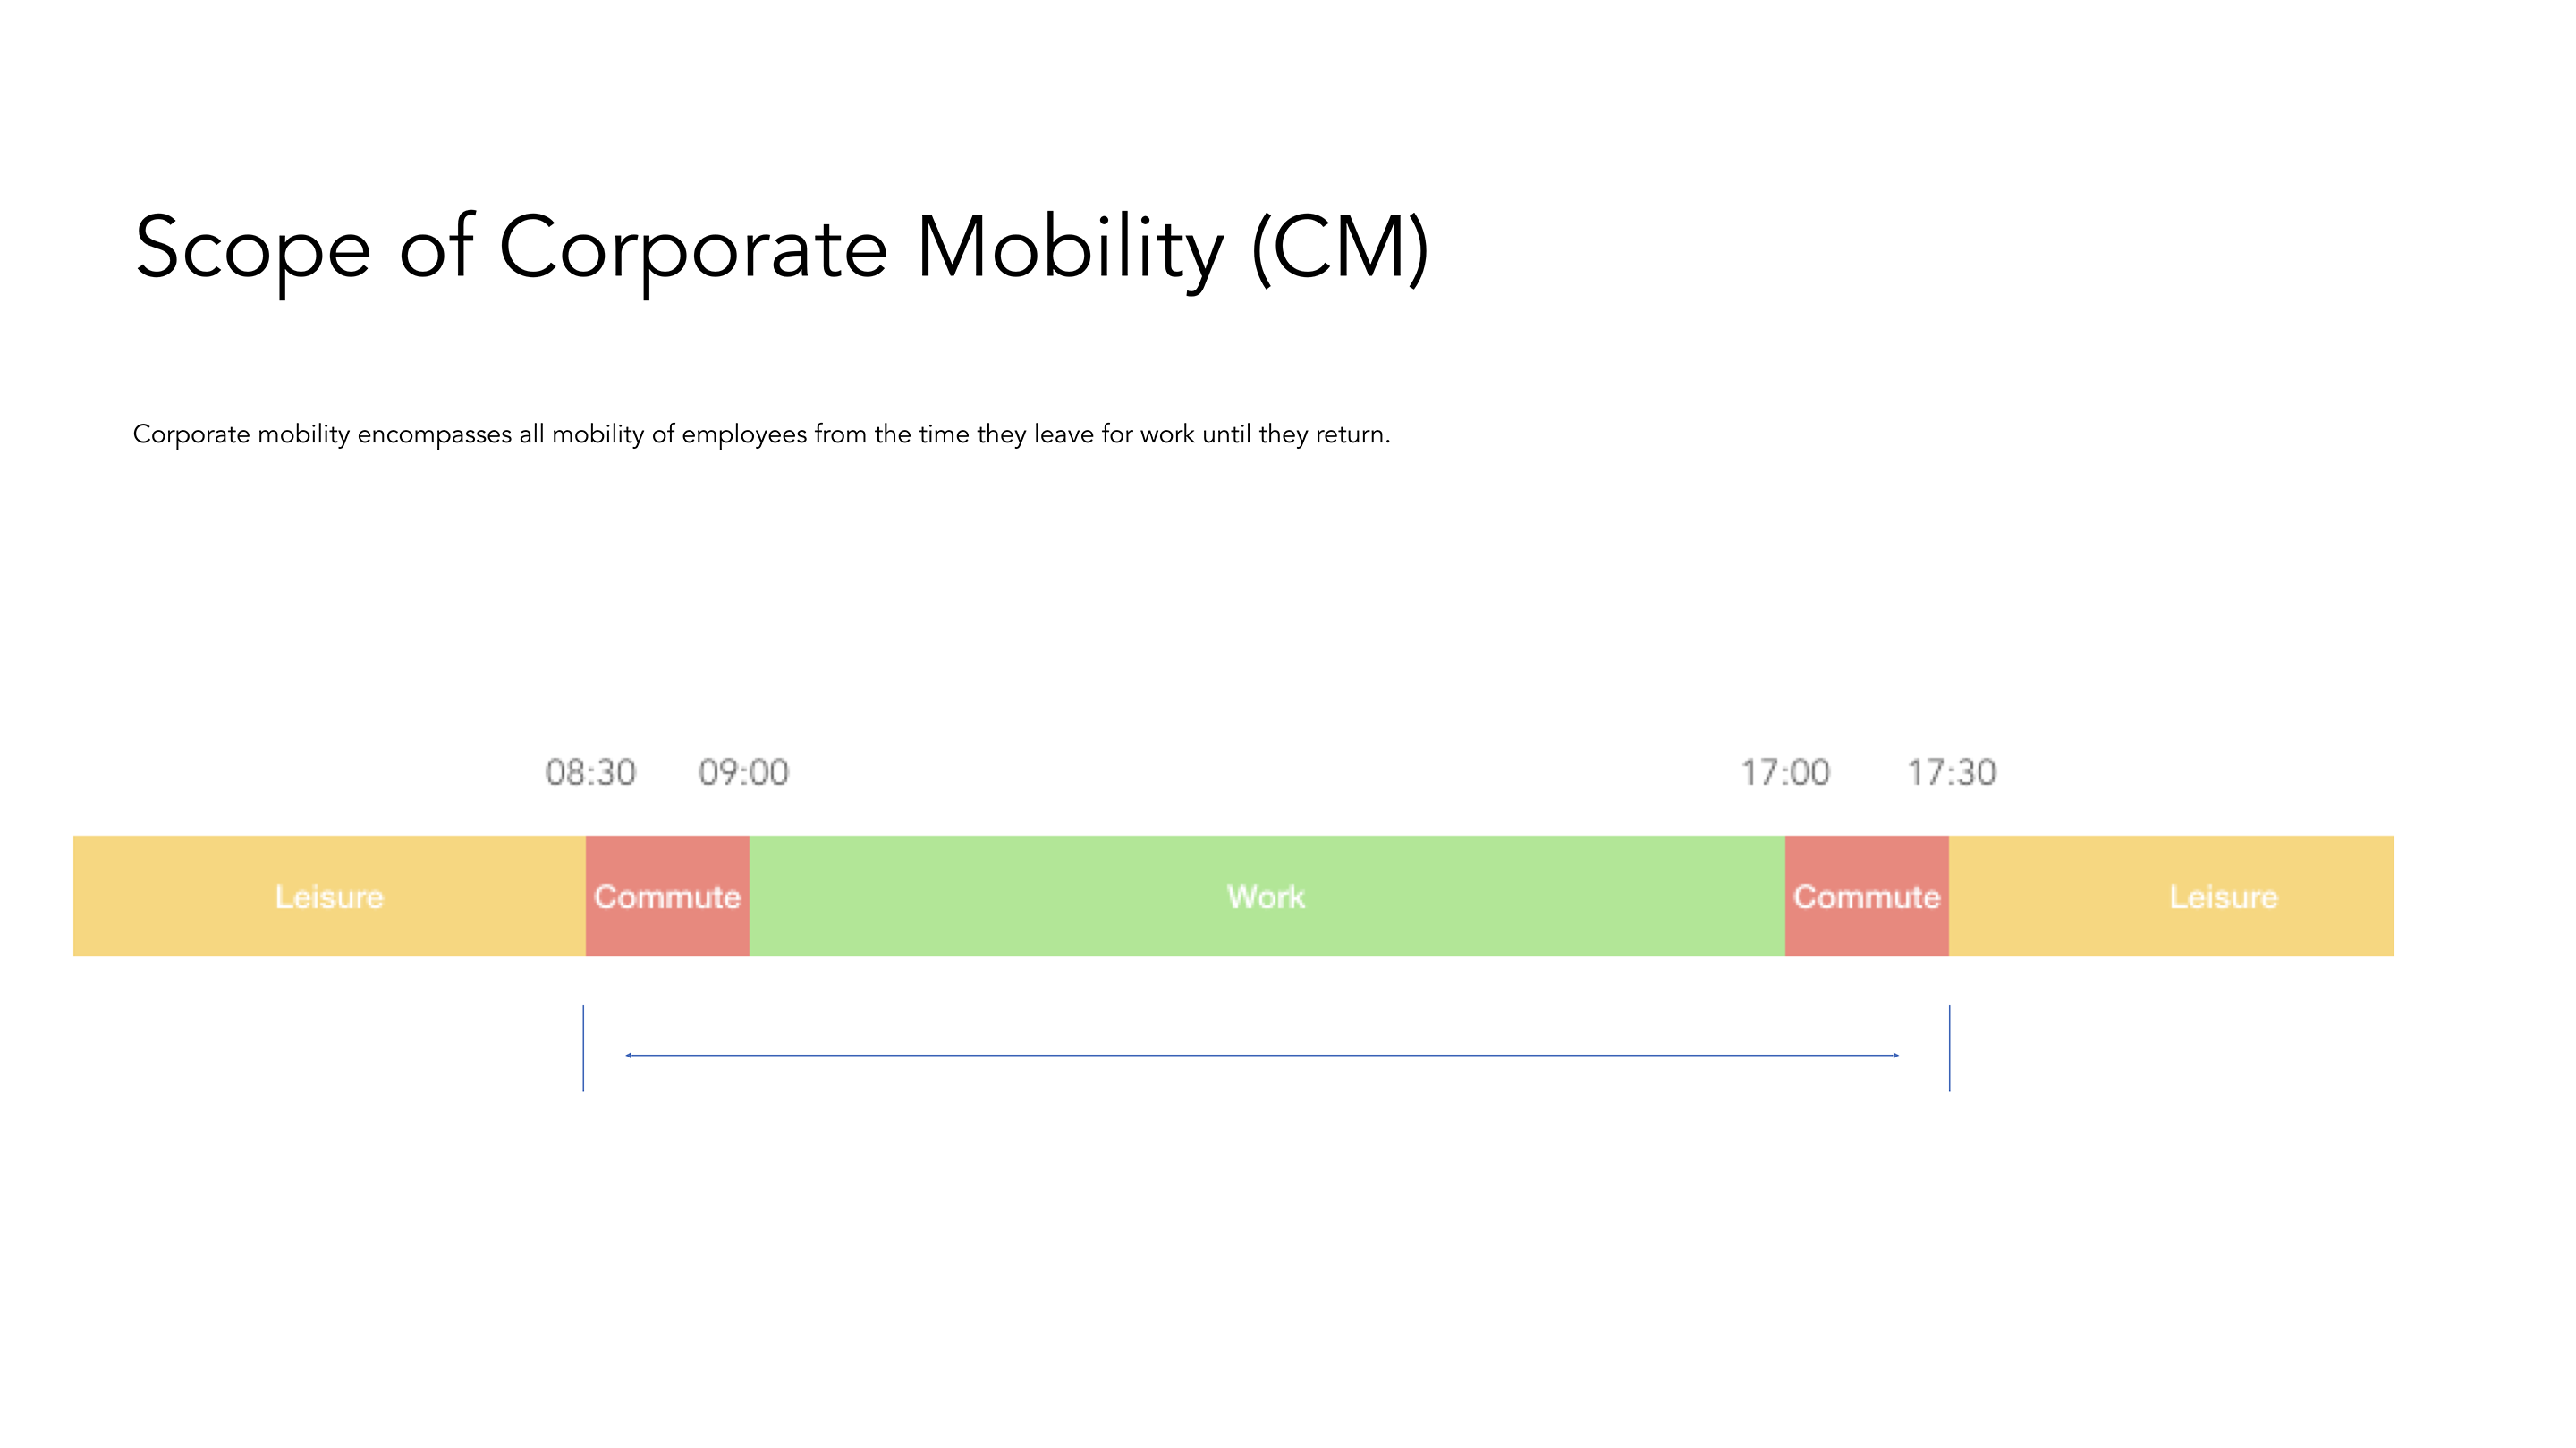Click the right arrowhead of blue line
Viewport: 2576px width, 1448px height.
[x=1895, y=1055]
